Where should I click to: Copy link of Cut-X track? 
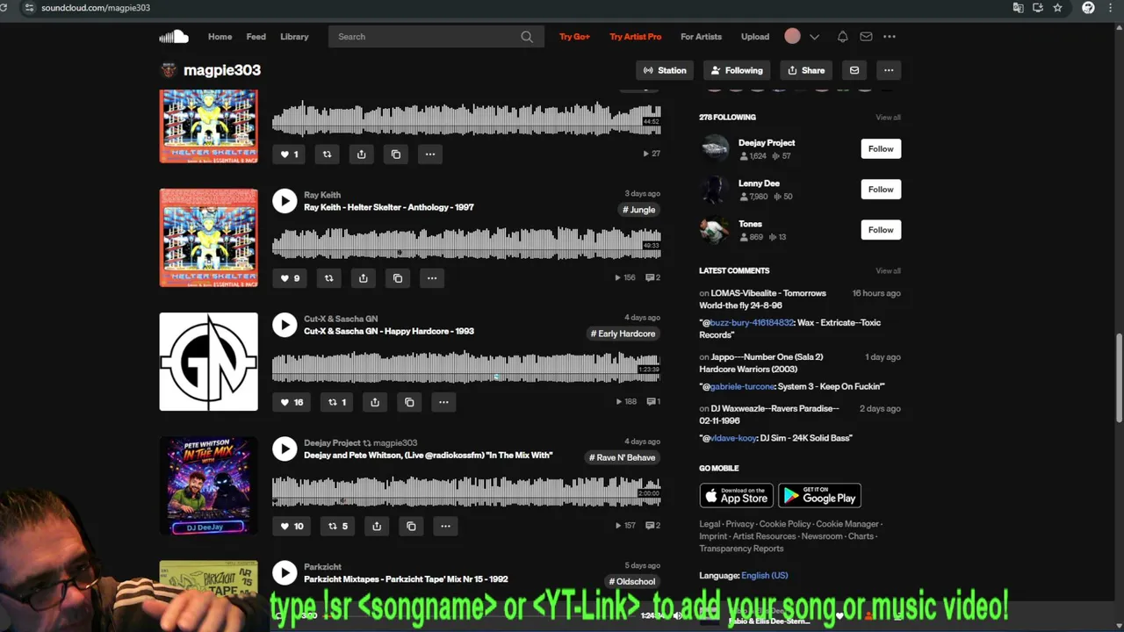[x=409, y=402]
